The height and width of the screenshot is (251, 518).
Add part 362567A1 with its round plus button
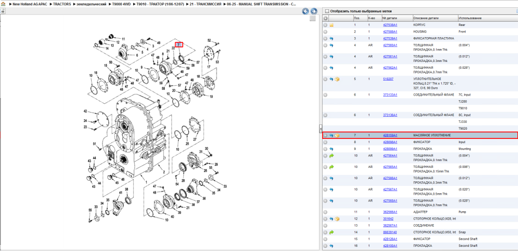click(325, 225)
